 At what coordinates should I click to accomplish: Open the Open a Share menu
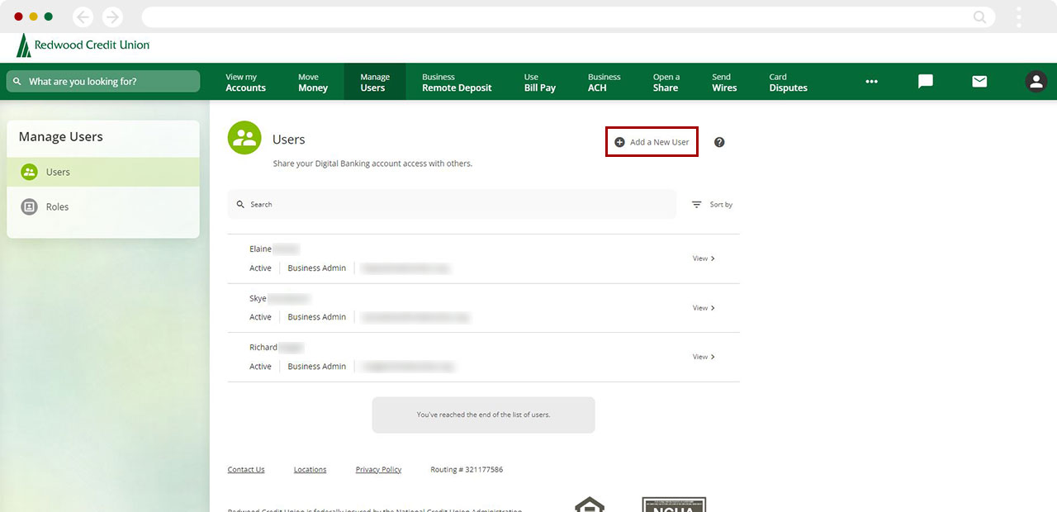pos(666,83)
